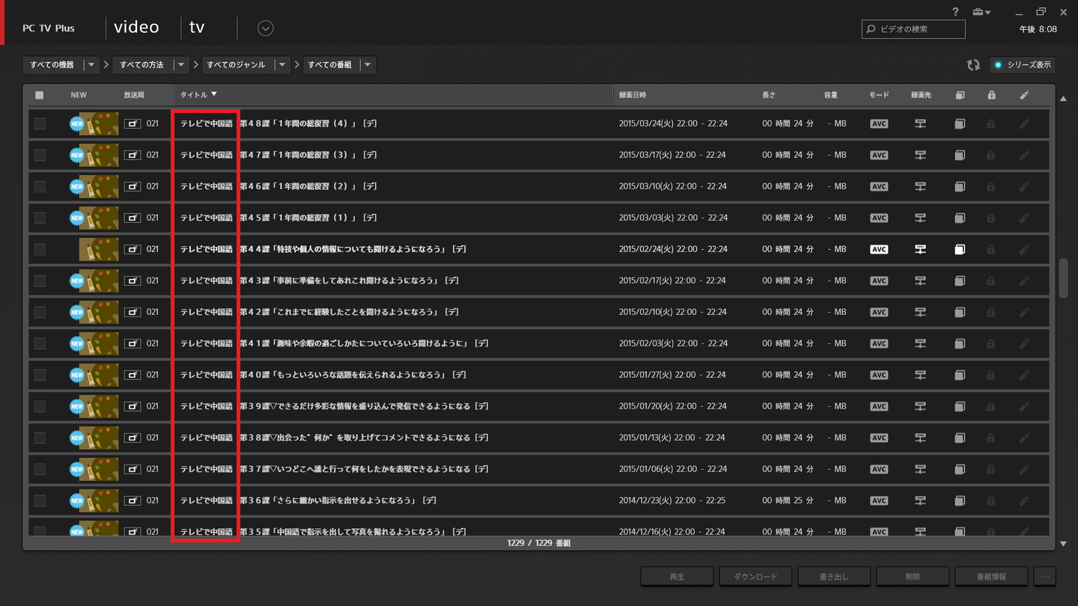This screenshot has height=606, width=1078.
Task: Click the copy column header icon
Action: tap(960, 94)
